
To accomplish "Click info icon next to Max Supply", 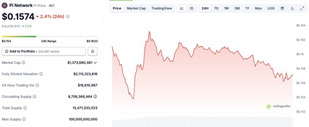I will pos(24,119).
